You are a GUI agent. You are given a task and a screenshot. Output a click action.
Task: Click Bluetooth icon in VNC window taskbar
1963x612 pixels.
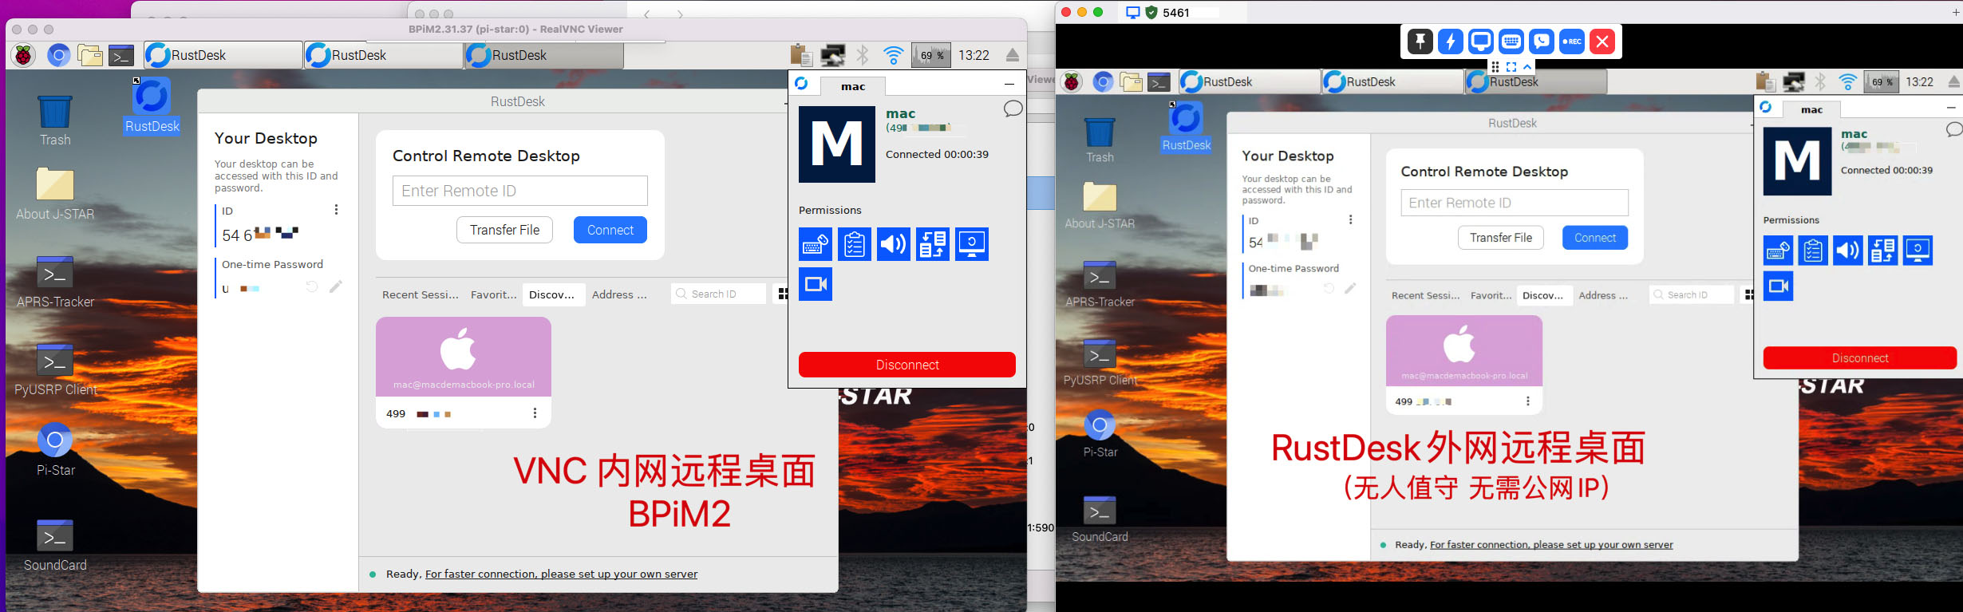coord(863,55)
